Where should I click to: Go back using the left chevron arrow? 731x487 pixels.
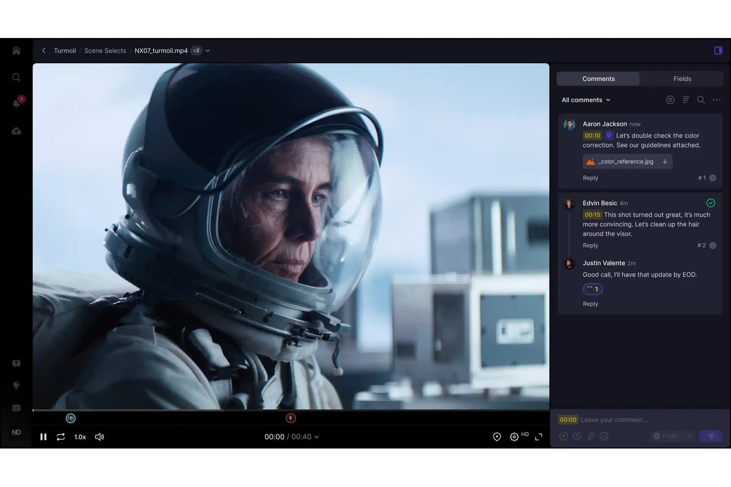click(x=43, y=50)
